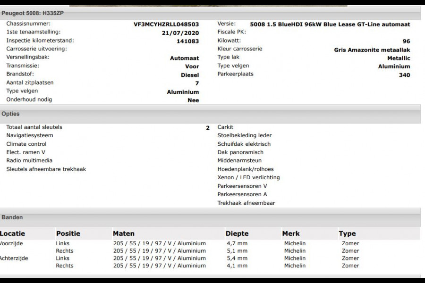Click the Brandstof value Diesel
This screenshot has width=425, height=283.
point(190,75)
